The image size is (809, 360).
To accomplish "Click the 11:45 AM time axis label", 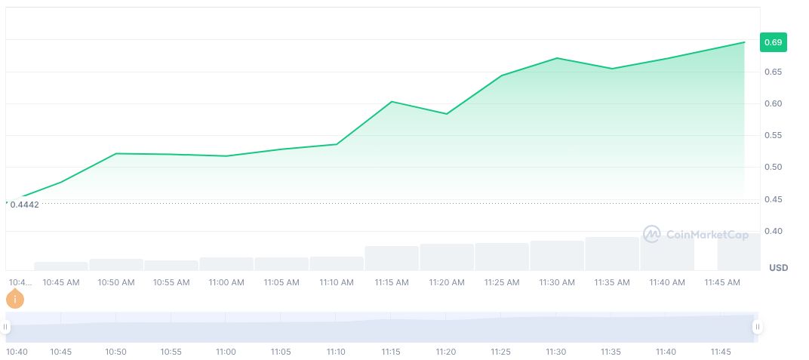I will (x=722, y=282).
